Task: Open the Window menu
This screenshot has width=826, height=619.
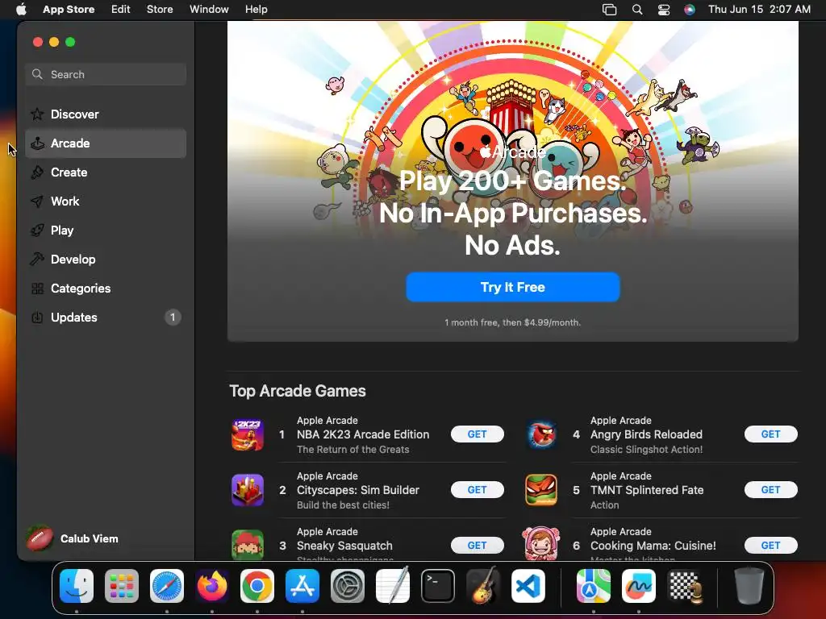Action: (209, 10)
